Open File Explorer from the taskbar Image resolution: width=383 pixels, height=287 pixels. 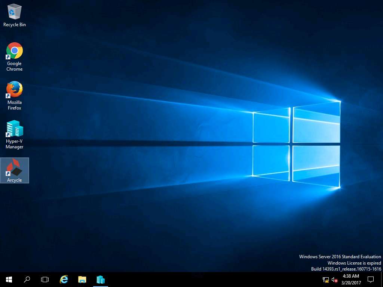tap(82, 280)
